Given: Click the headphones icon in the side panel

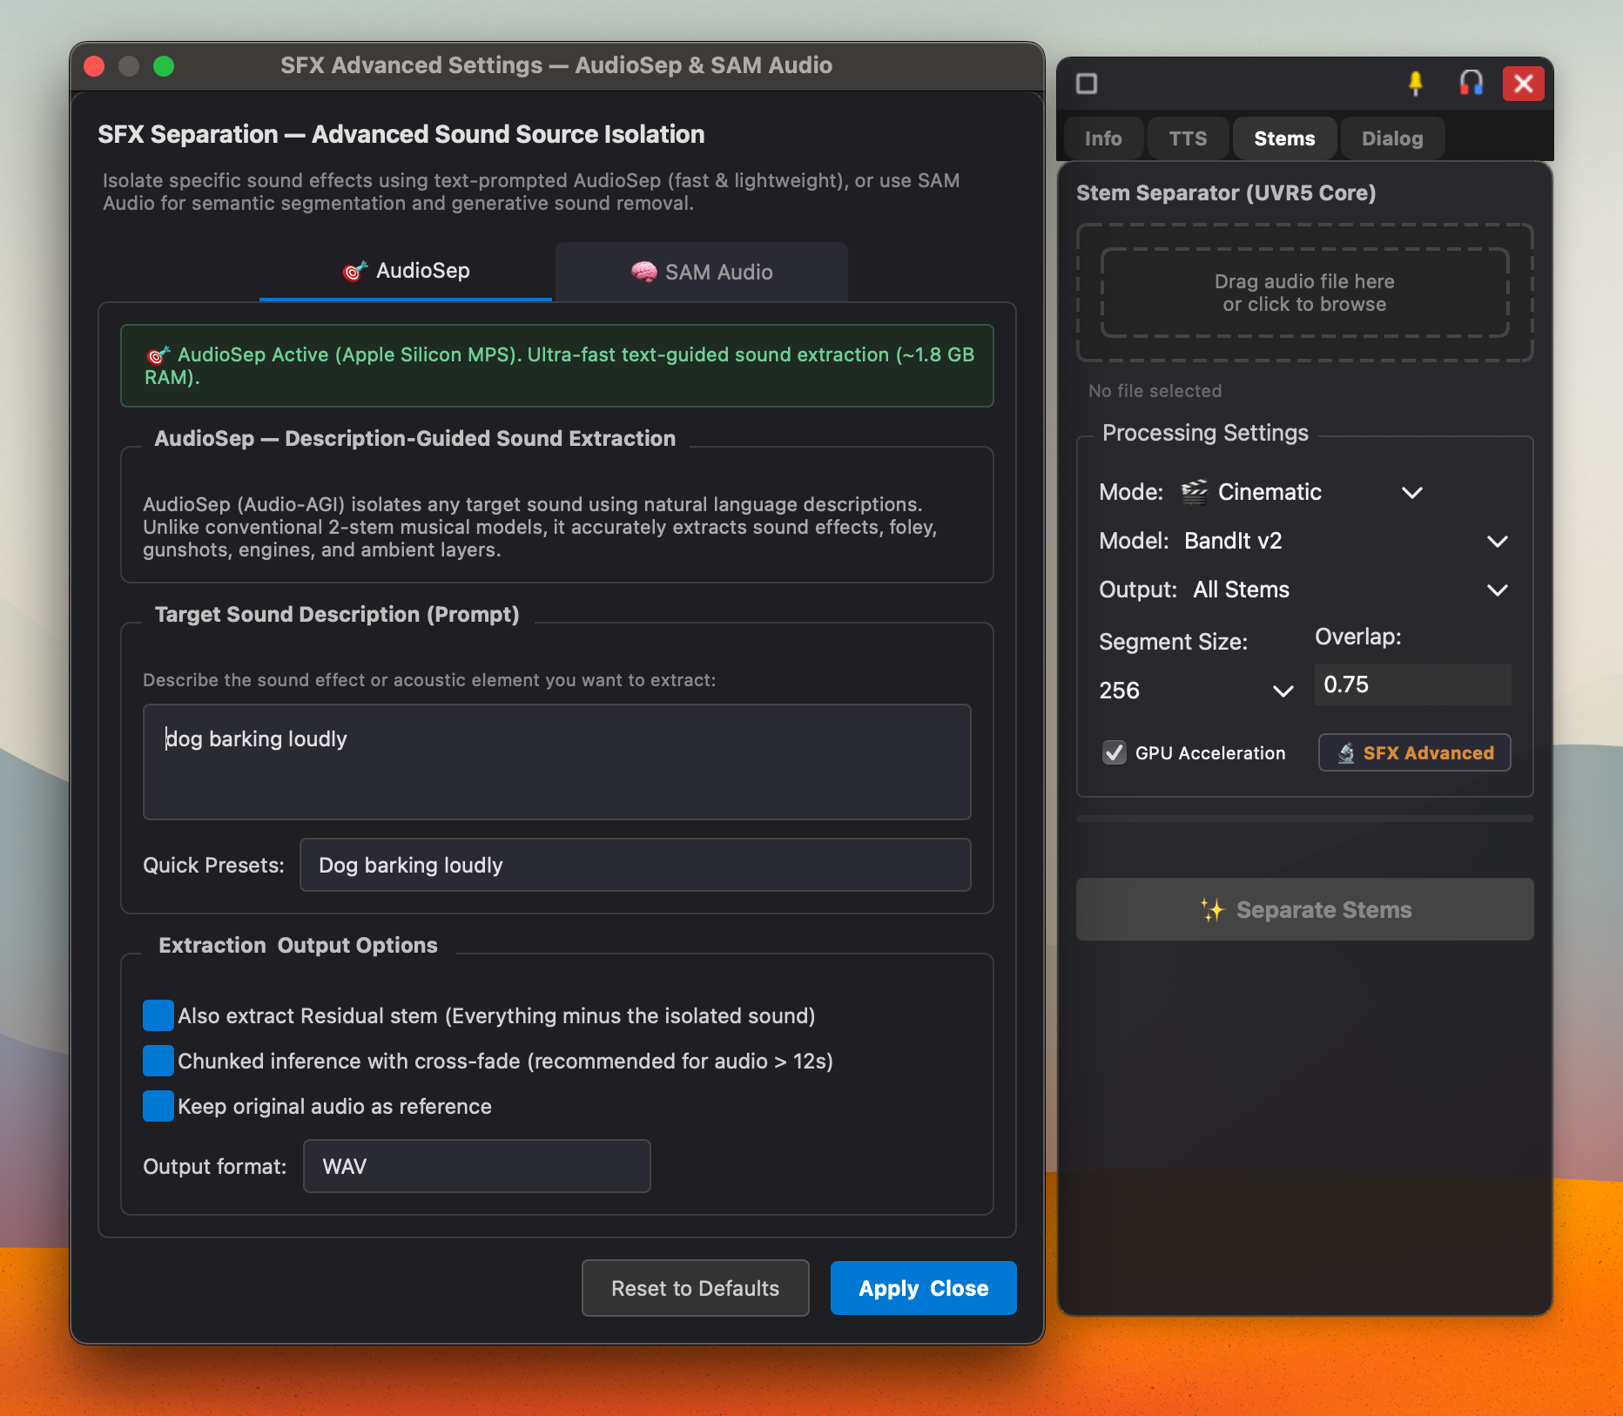Looking at the screenshot, I should pyautogui.click(x=1471, y=84).
